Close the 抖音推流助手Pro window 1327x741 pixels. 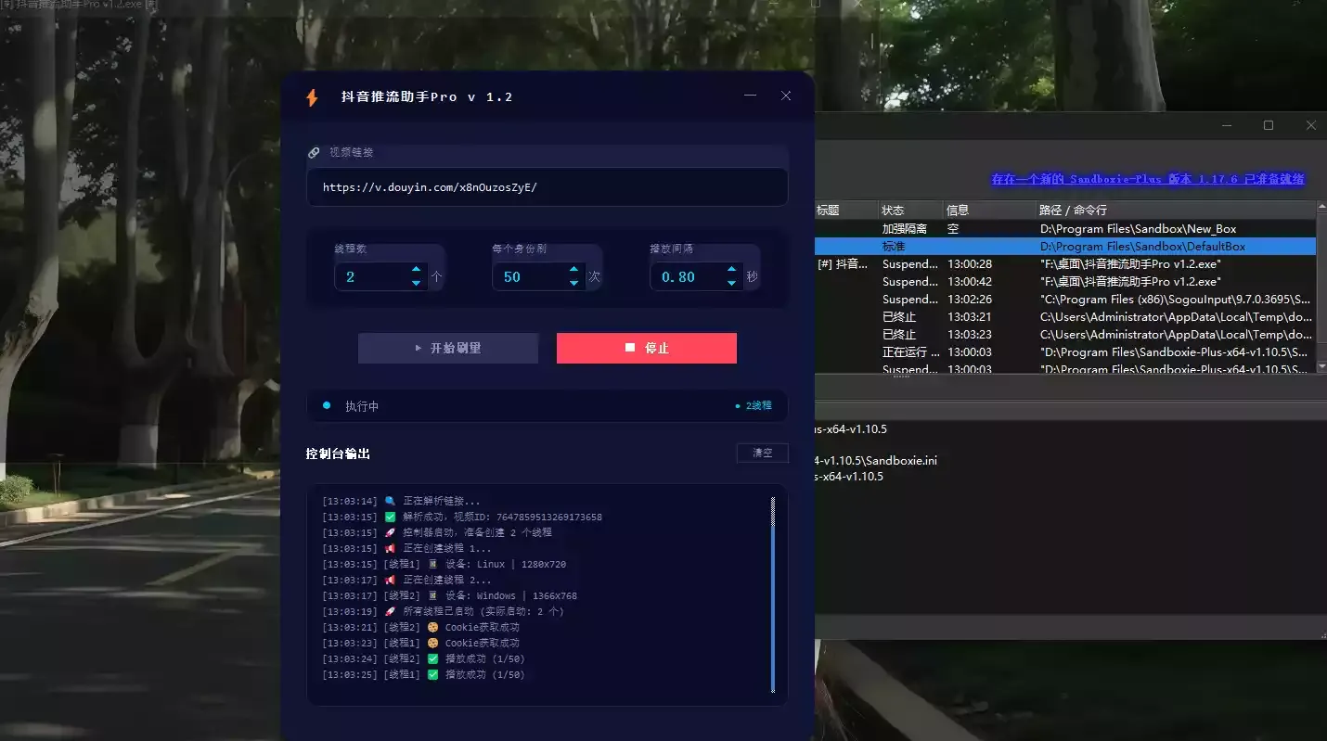pyautogui.click(x=786, y=96)
